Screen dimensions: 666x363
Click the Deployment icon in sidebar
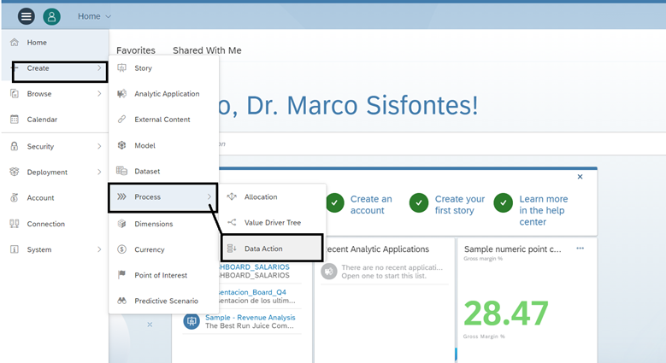point(15,172)
